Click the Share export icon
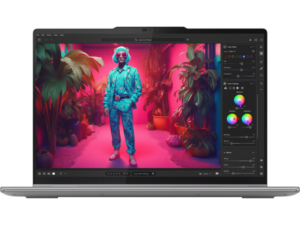Image resolution: width=300 pixels, height=225 pixels. pos(255,40)
